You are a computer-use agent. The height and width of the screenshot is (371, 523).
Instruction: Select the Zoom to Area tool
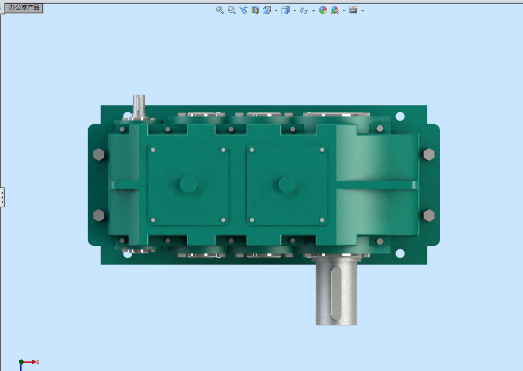tap(231, 10)
